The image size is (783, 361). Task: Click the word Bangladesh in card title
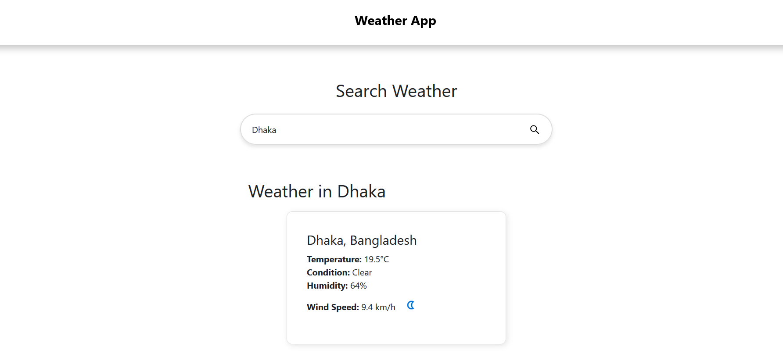pos(383,240)
